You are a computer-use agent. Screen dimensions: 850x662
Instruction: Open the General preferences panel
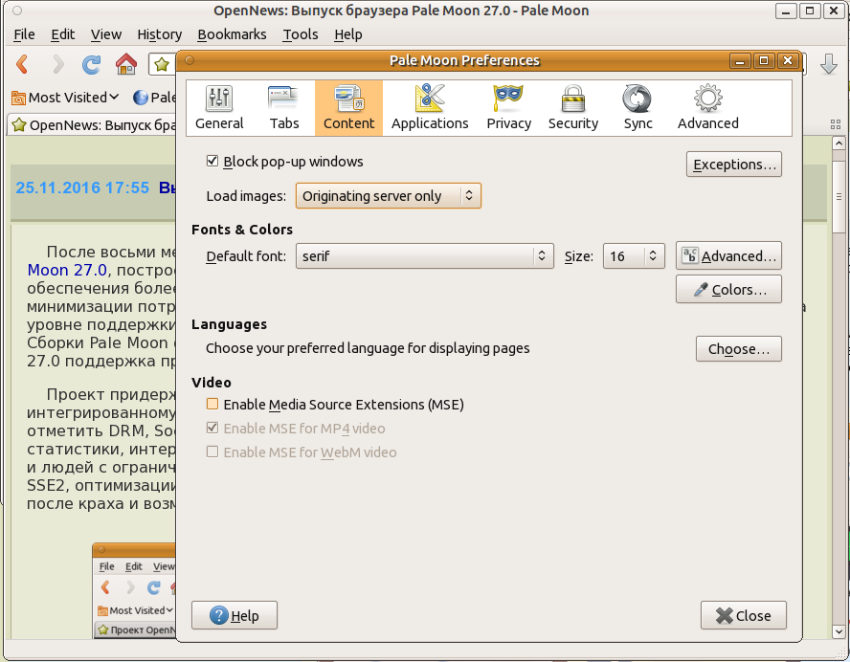(x=219, y=107)
